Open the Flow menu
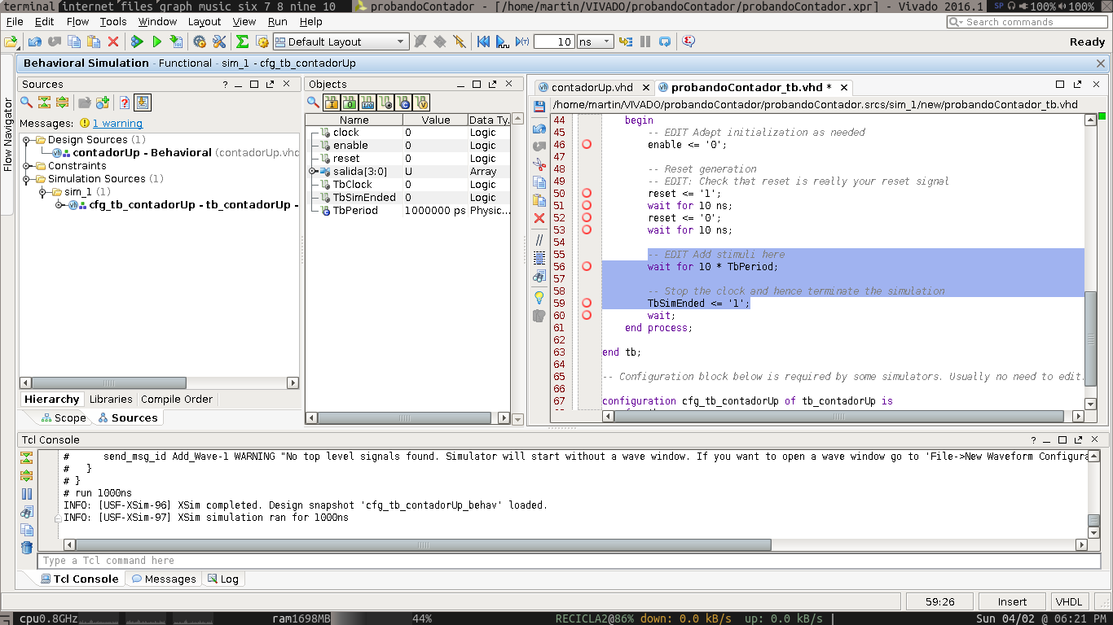 coord(77,22)
